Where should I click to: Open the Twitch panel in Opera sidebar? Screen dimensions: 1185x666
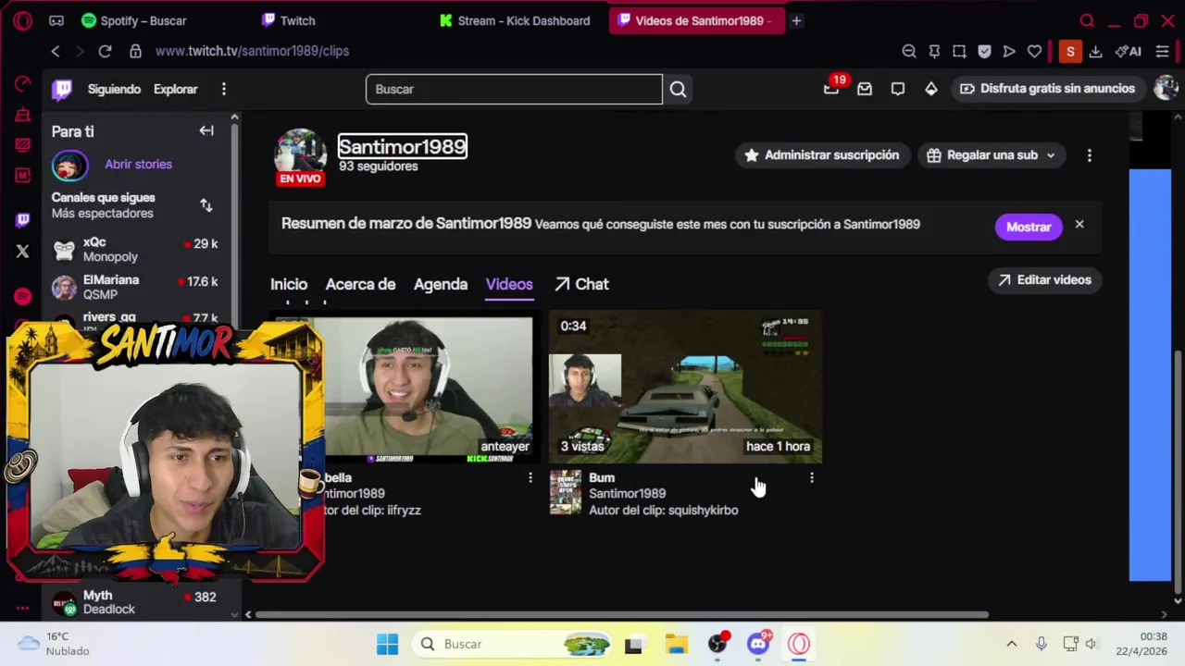click(23, 219)
